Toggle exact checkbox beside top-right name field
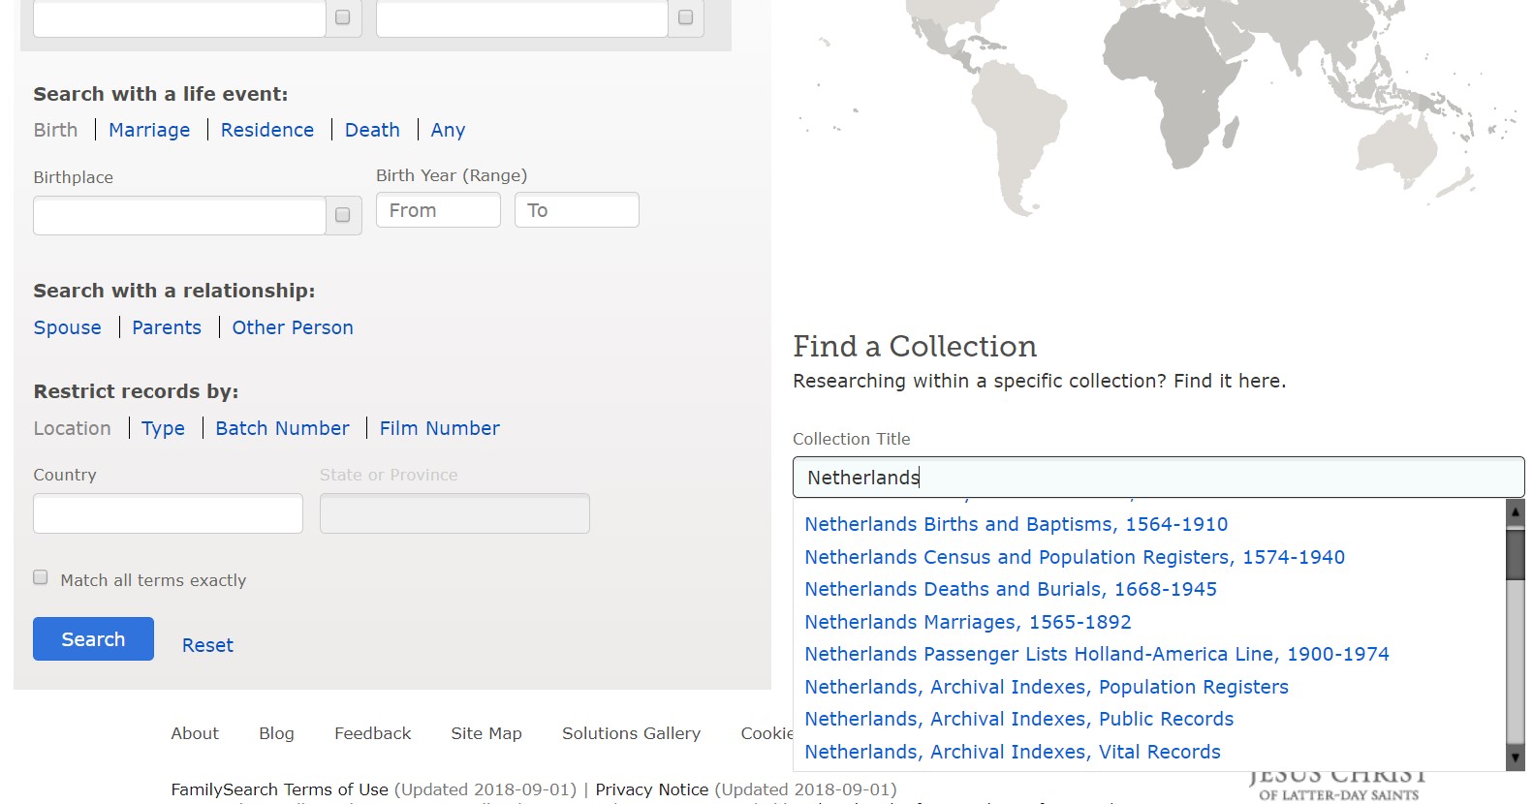The image size is (1533, 804). pos(686,17)
